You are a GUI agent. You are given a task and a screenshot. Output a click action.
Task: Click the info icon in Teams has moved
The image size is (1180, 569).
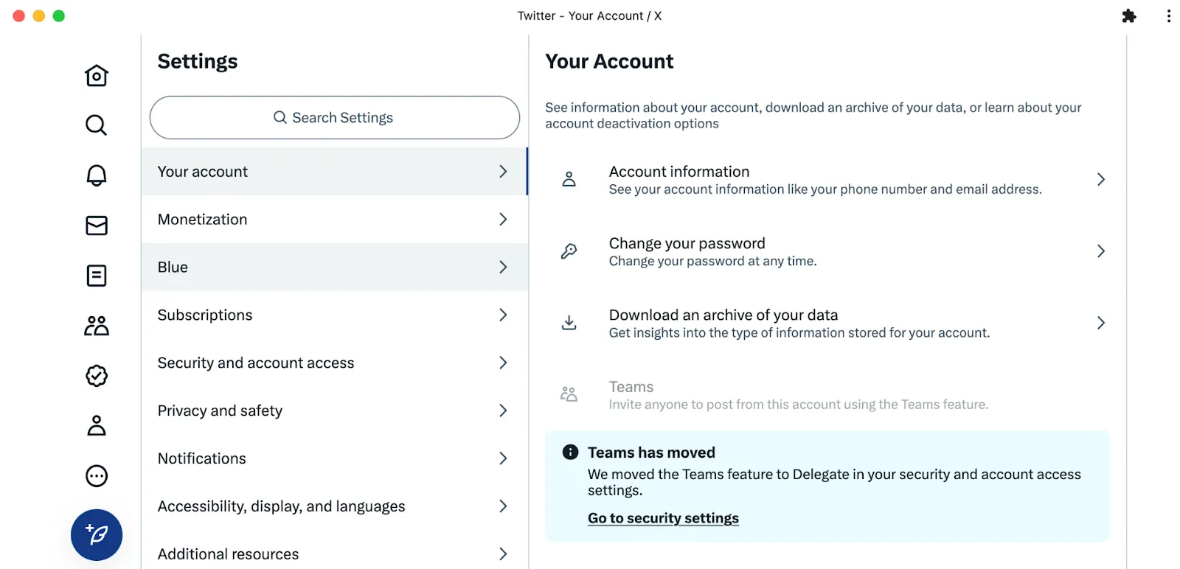[x=571, y=452]
